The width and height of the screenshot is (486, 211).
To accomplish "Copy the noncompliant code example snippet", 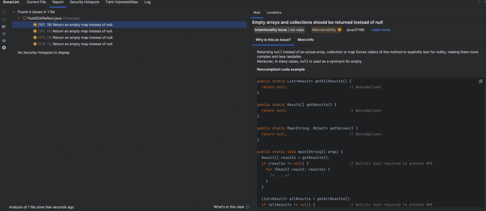I will click(x=481, y=81).
